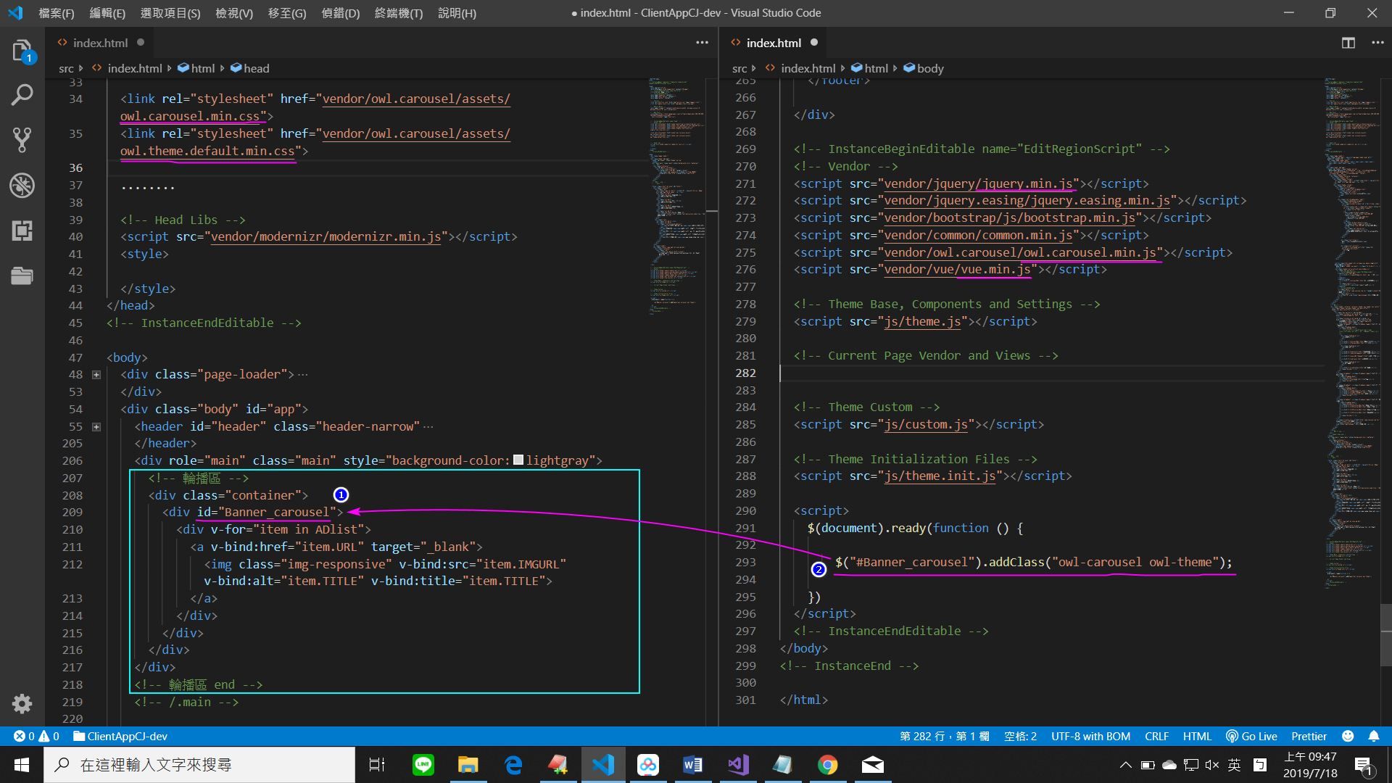This screenshot has height=783, width=1392.
Task: Click the lightgray color swatch on line 206
Action: pyautogui.click(x=518, y=460)
